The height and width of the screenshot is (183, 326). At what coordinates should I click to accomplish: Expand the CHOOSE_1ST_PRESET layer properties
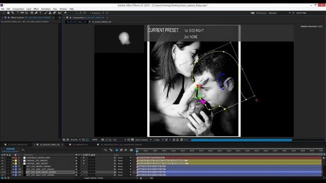click(13, 161)
